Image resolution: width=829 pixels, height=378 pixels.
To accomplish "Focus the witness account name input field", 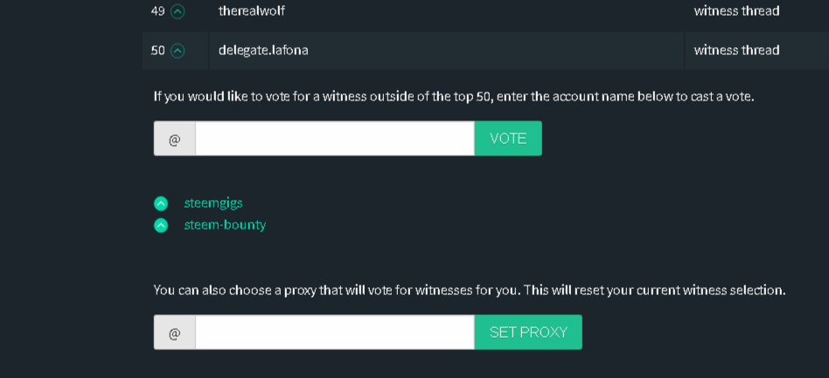I will [x=335, y=138].
